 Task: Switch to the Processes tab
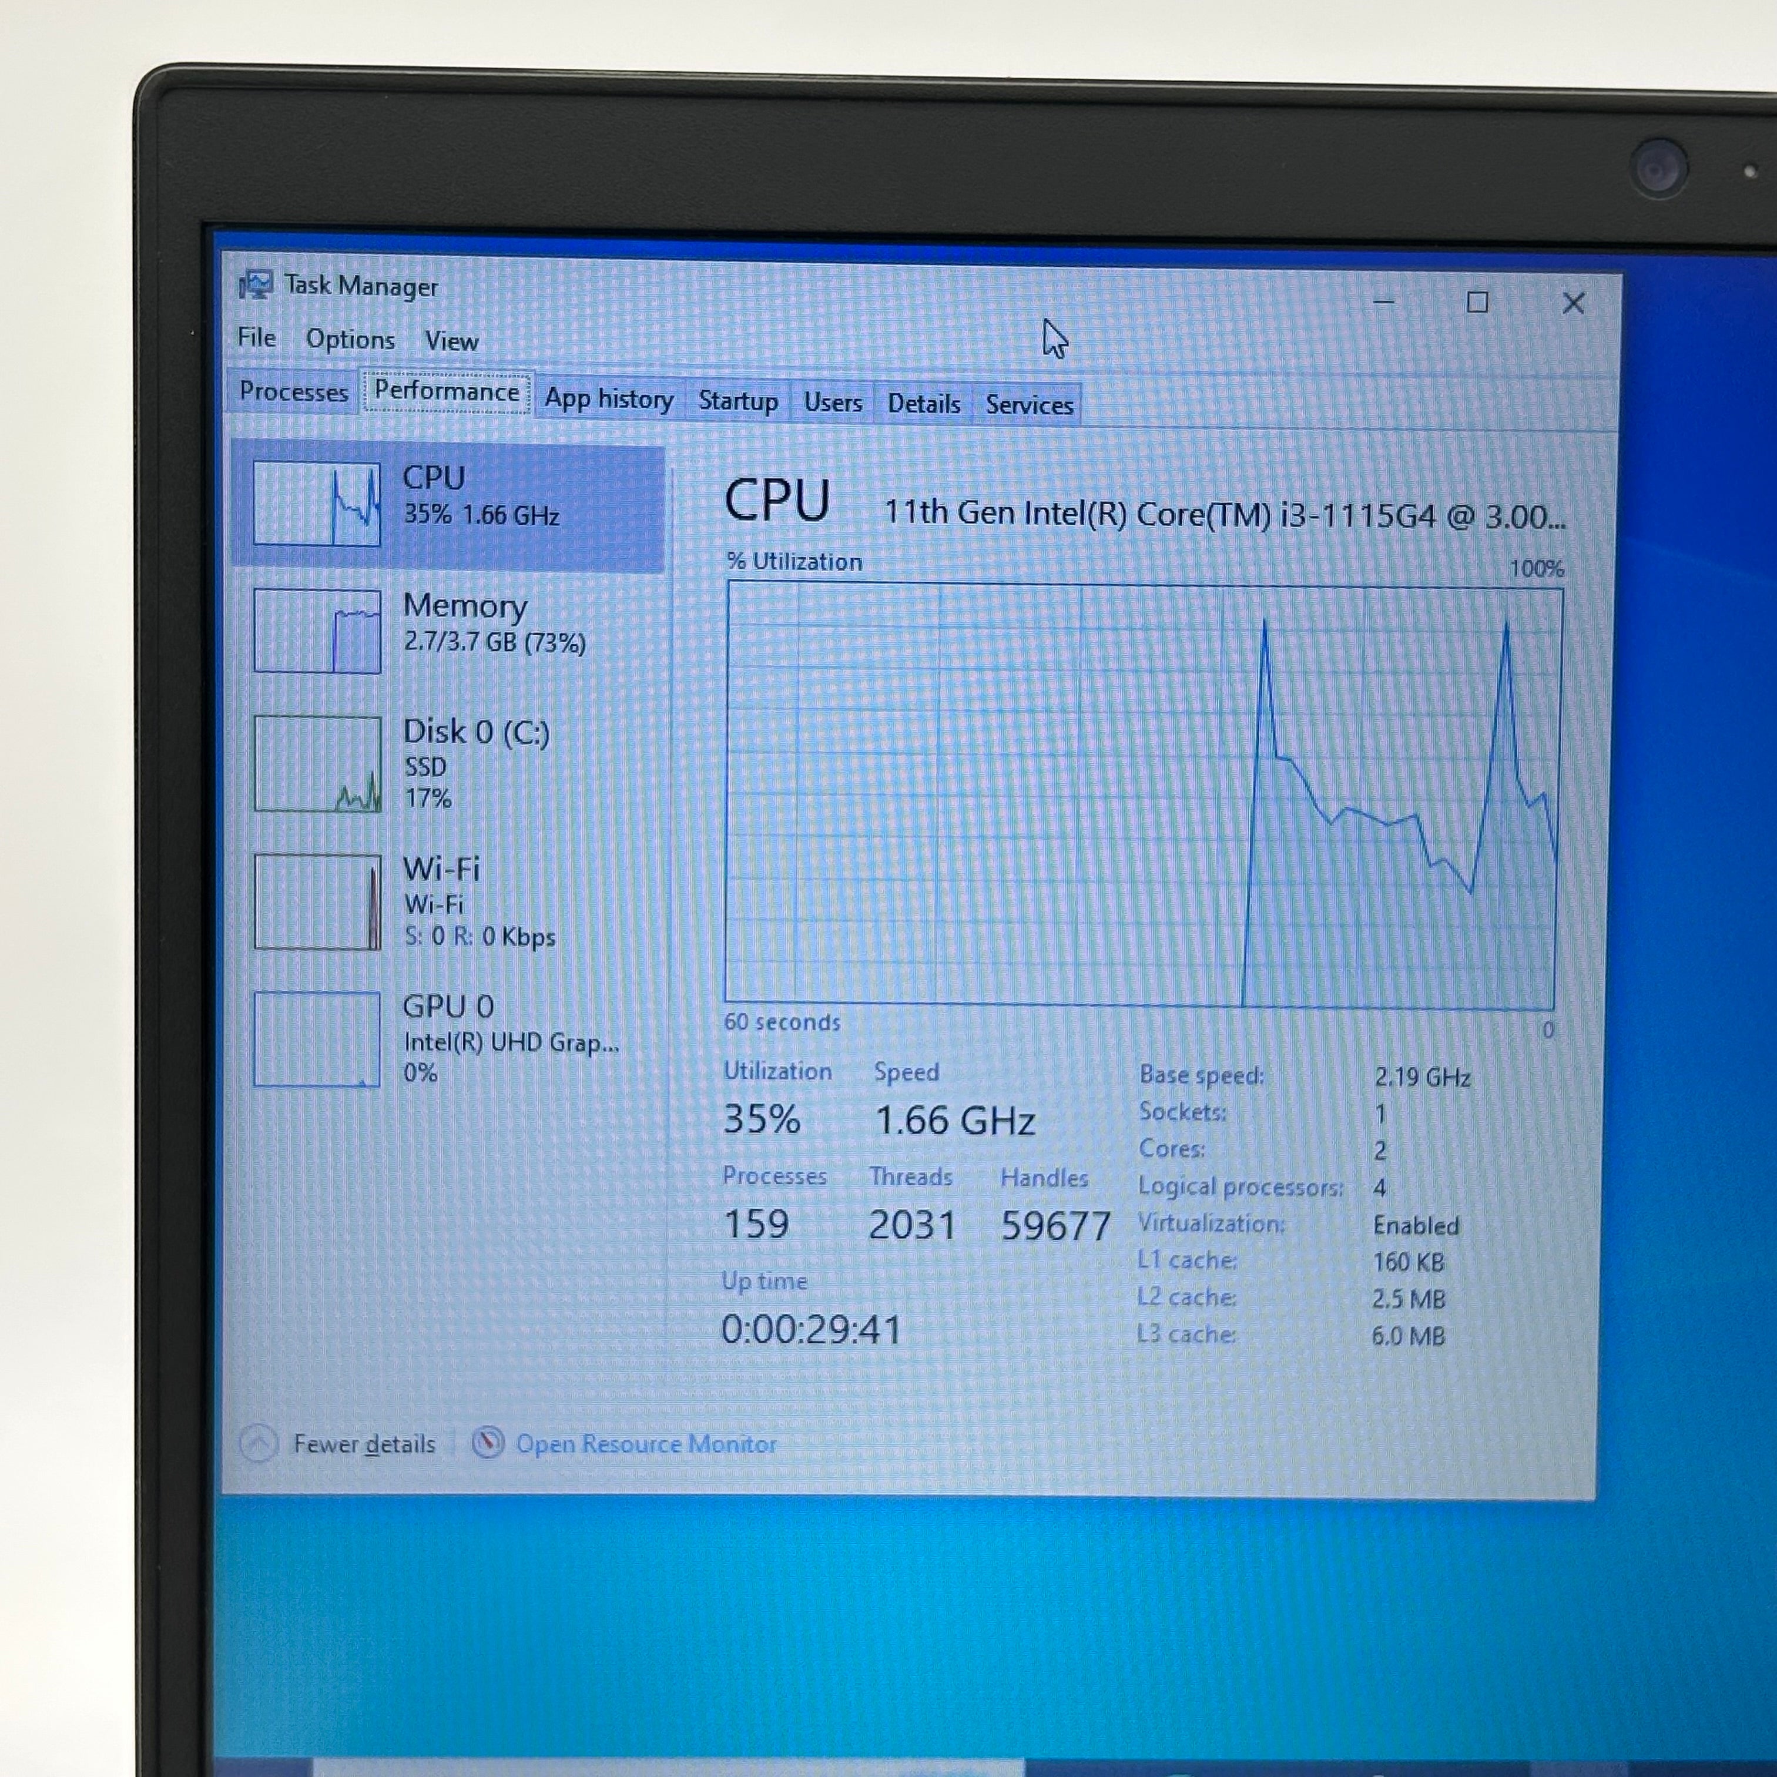(x=293, y=392)
